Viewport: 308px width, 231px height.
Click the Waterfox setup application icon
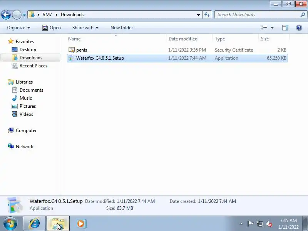point(71,58)
